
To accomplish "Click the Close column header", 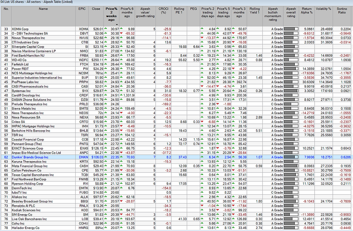I will tap(96, 16).
